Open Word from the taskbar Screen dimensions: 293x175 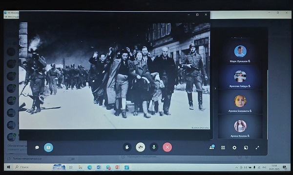[99, 167]
